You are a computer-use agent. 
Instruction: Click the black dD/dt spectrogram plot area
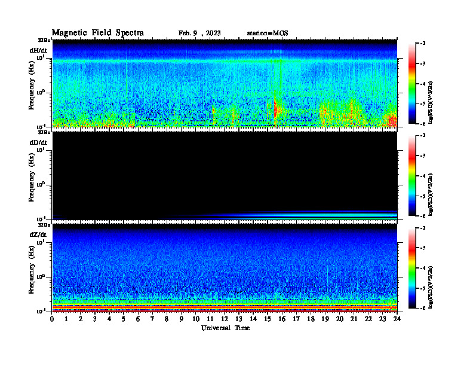click(x=225, y=175)
